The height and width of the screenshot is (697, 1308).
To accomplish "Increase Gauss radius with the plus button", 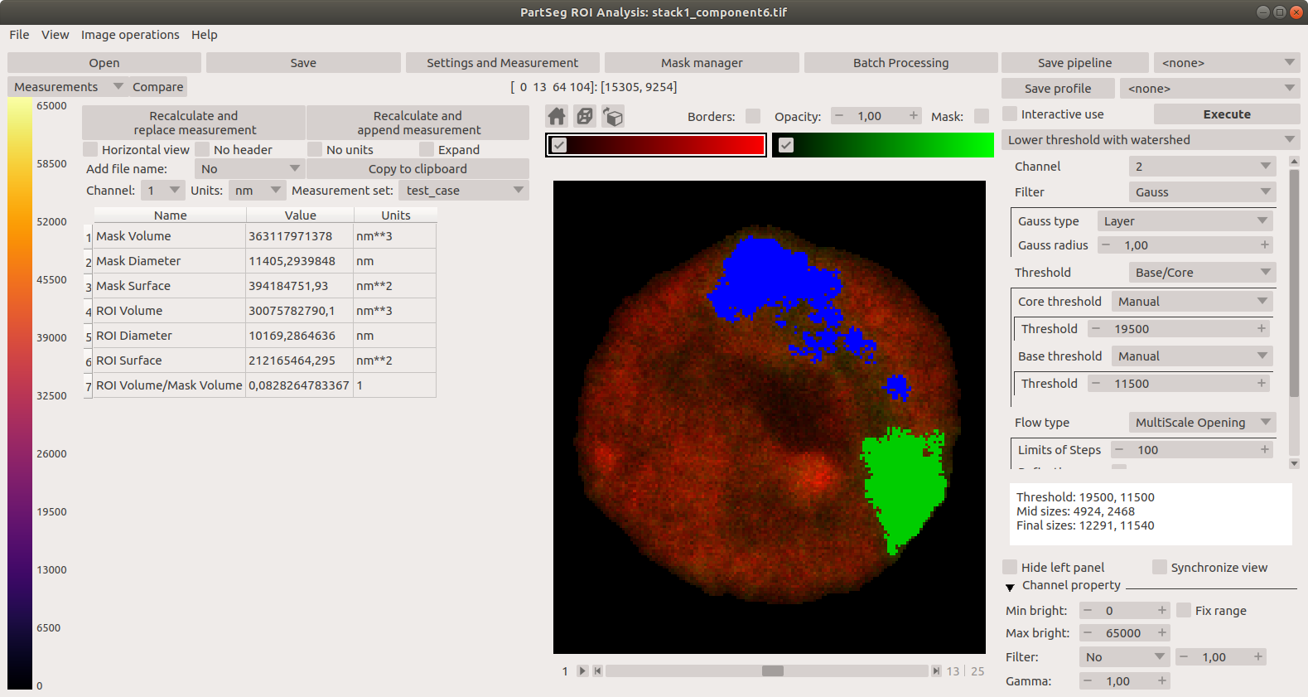I will [1265, 244].
